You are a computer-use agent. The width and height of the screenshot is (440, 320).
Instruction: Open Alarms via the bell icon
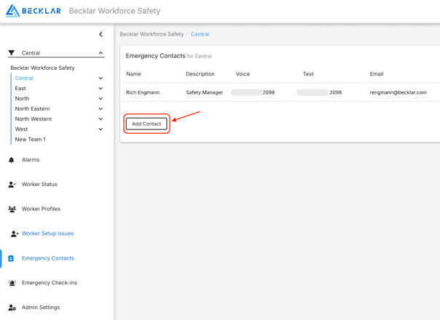(x=12, y=160)
